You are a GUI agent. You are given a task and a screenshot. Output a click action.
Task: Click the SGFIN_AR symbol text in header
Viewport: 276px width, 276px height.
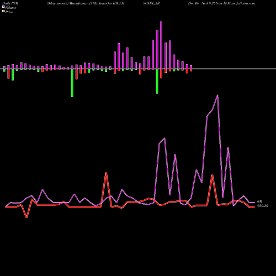coord(151,3)
